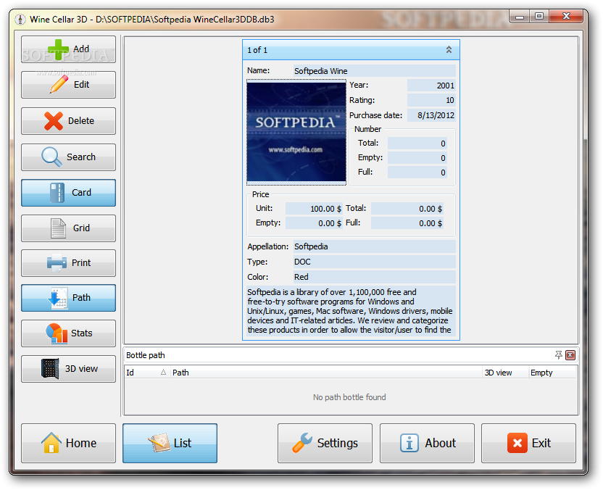
Task: Maximize the Wine Cellar 3D window
Action: pyautogui.click(x=539, y=16)
